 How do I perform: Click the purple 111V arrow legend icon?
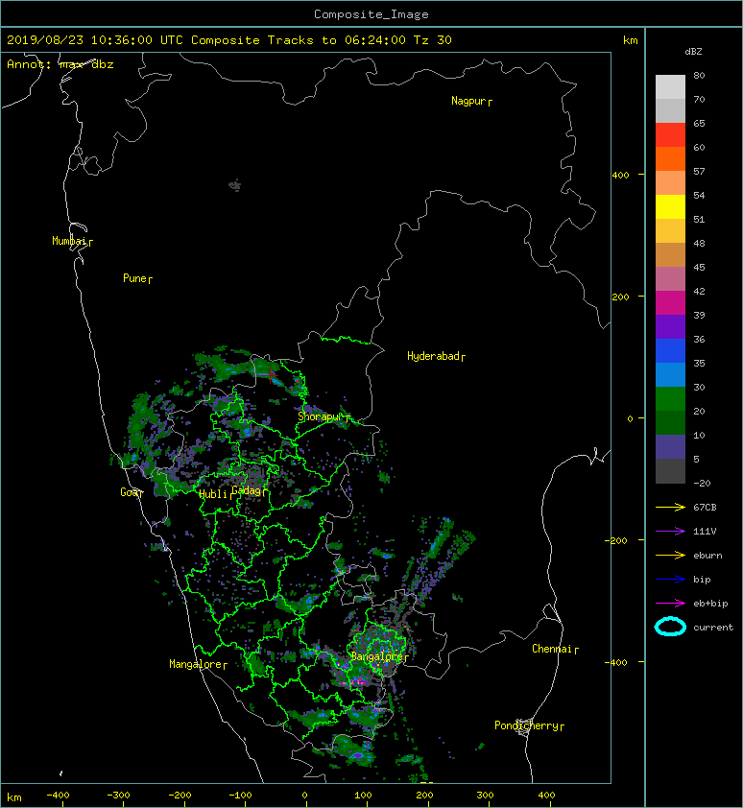[x=670, y=532]
